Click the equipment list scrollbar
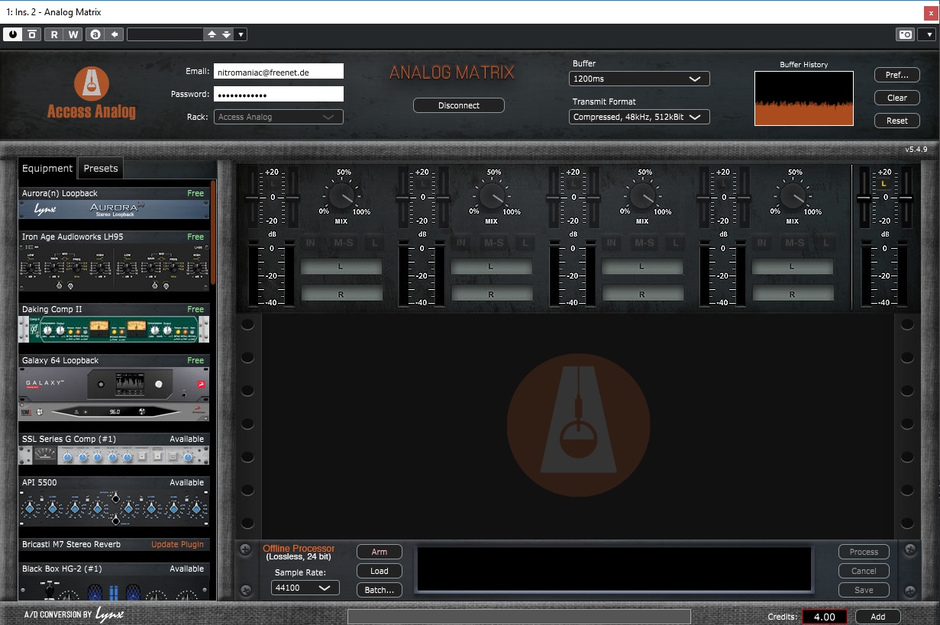Viewport: 940px width, 625px height. click(213, 233)
